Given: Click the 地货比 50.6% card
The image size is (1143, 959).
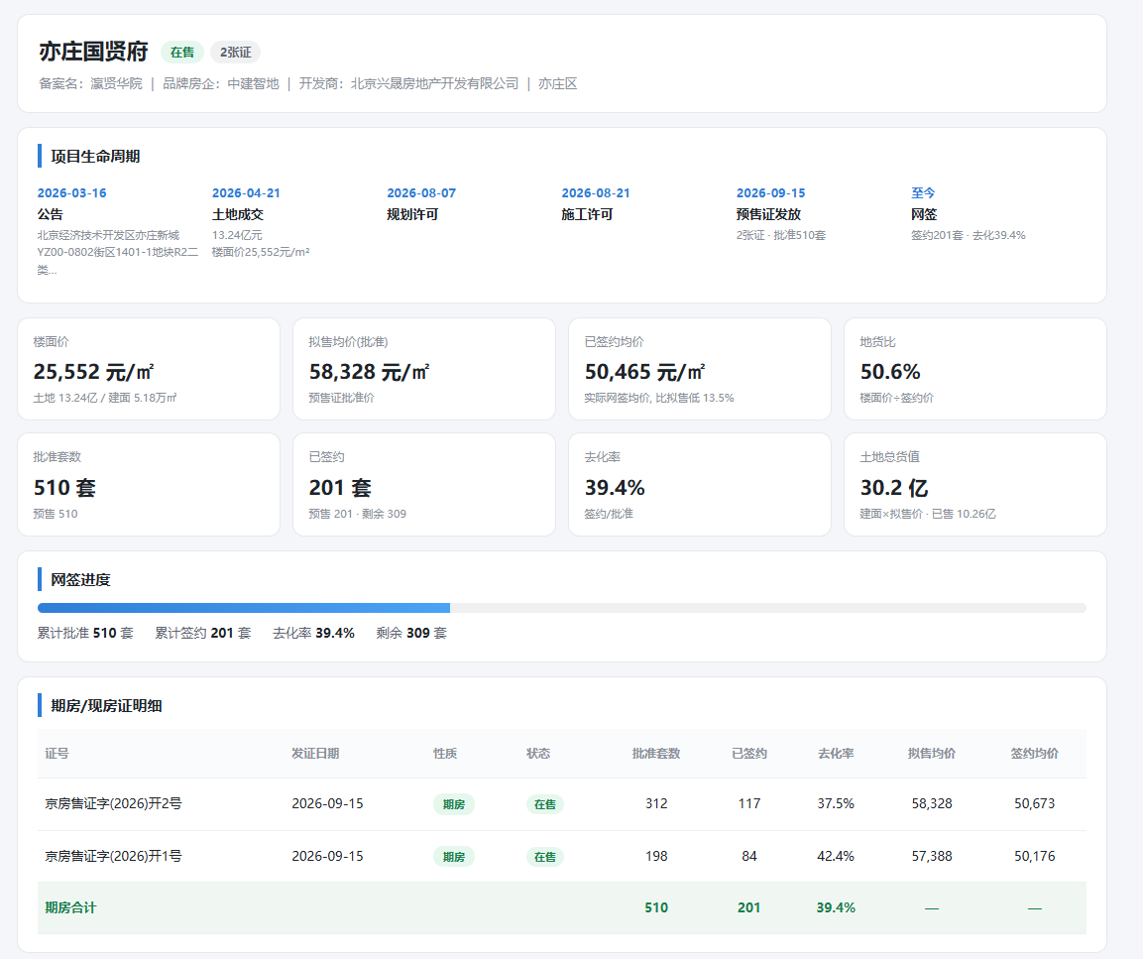Looking at the screenshot, I should coord(975,369).
